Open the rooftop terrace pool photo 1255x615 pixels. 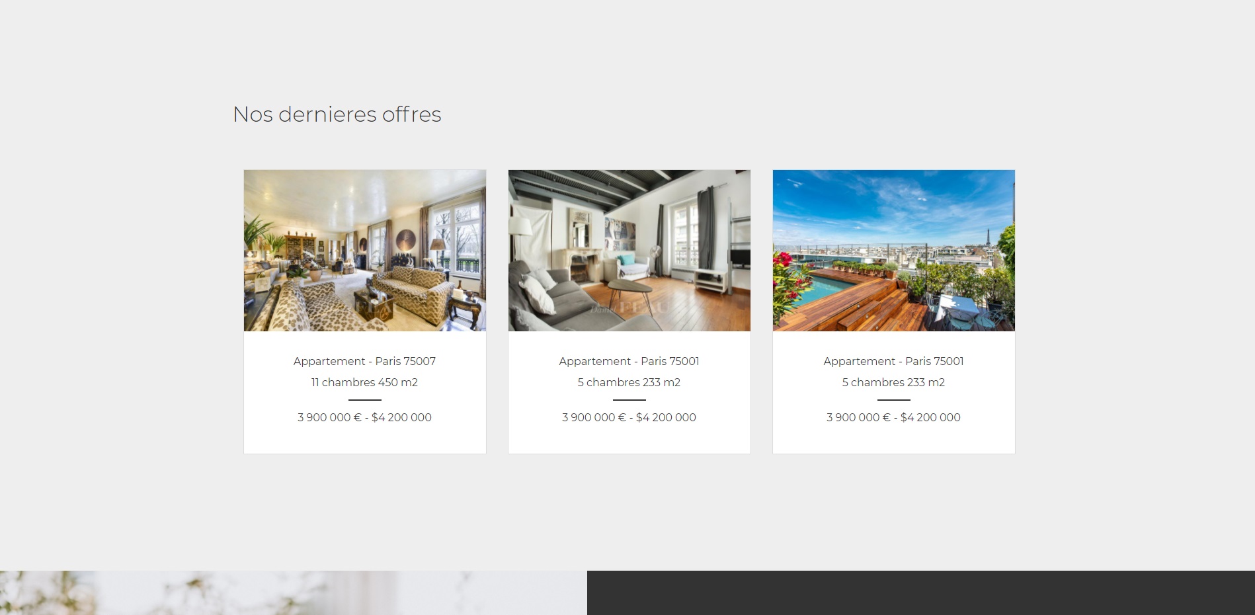(x=894, y=251)
